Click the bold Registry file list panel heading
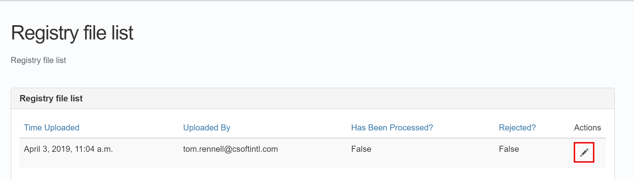Image resolution: width=634 pixels, height=180 pixels. tap(51, 98)
